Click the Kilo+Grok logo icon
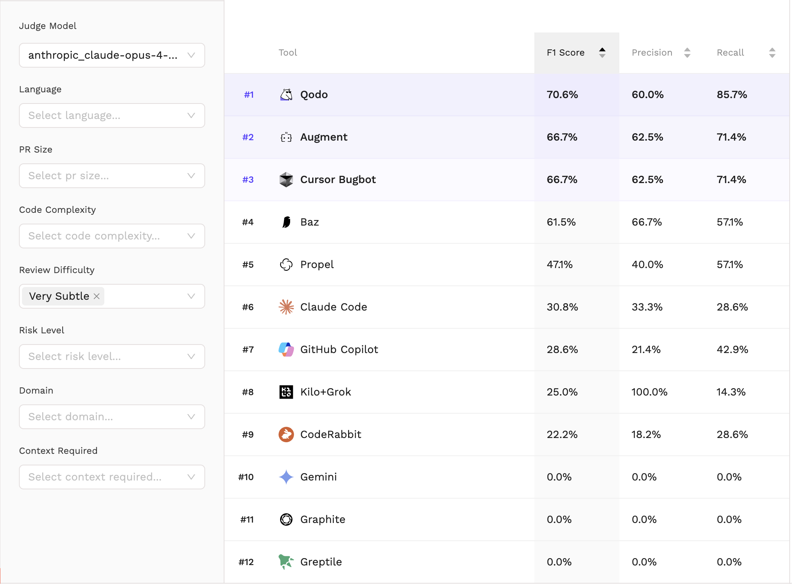This screenshot has height=584, width=792. pyautogui.click(x=286, y=392)
